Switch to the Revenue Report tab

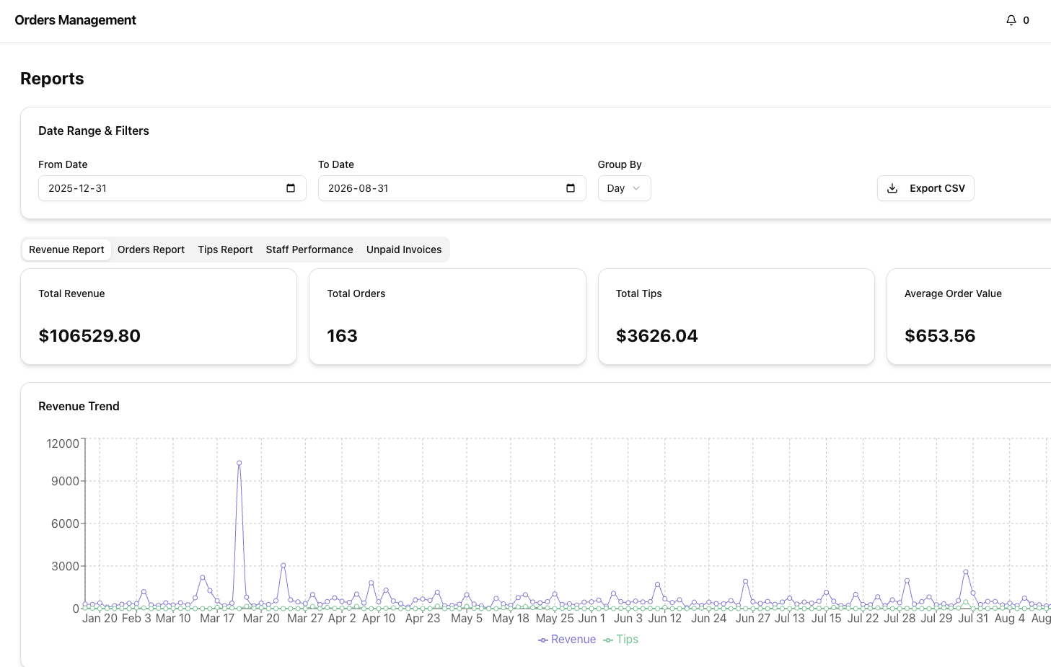[x=66, y=249]
